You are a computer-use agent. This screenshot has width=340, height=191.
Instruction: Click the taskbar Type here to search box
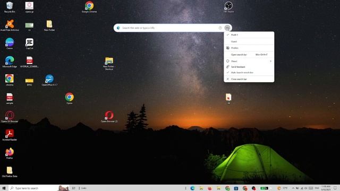pos(39,188)
